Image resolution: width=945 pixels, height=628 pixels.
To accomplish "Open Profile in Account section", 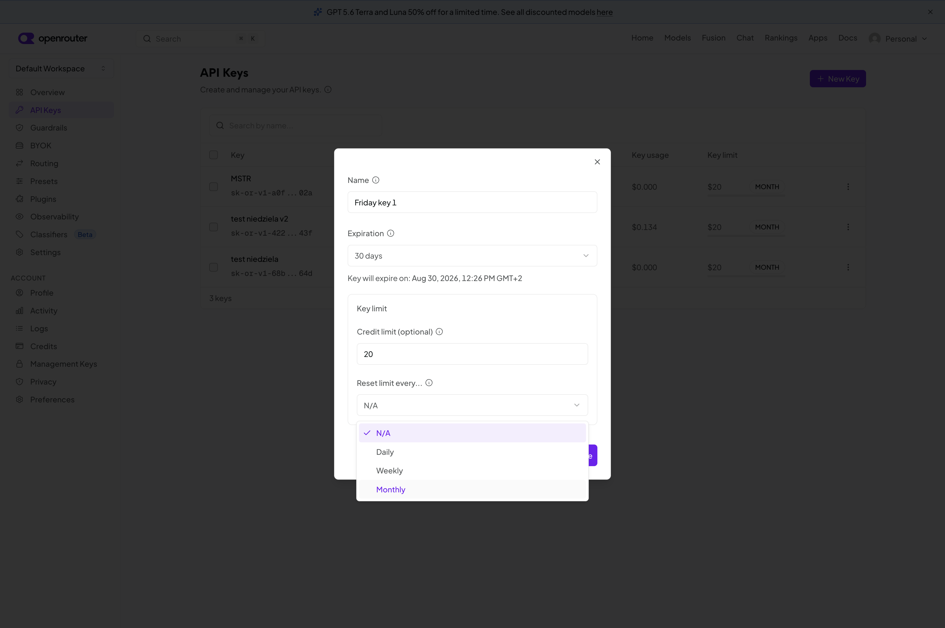I will click(x=61, y=293).
